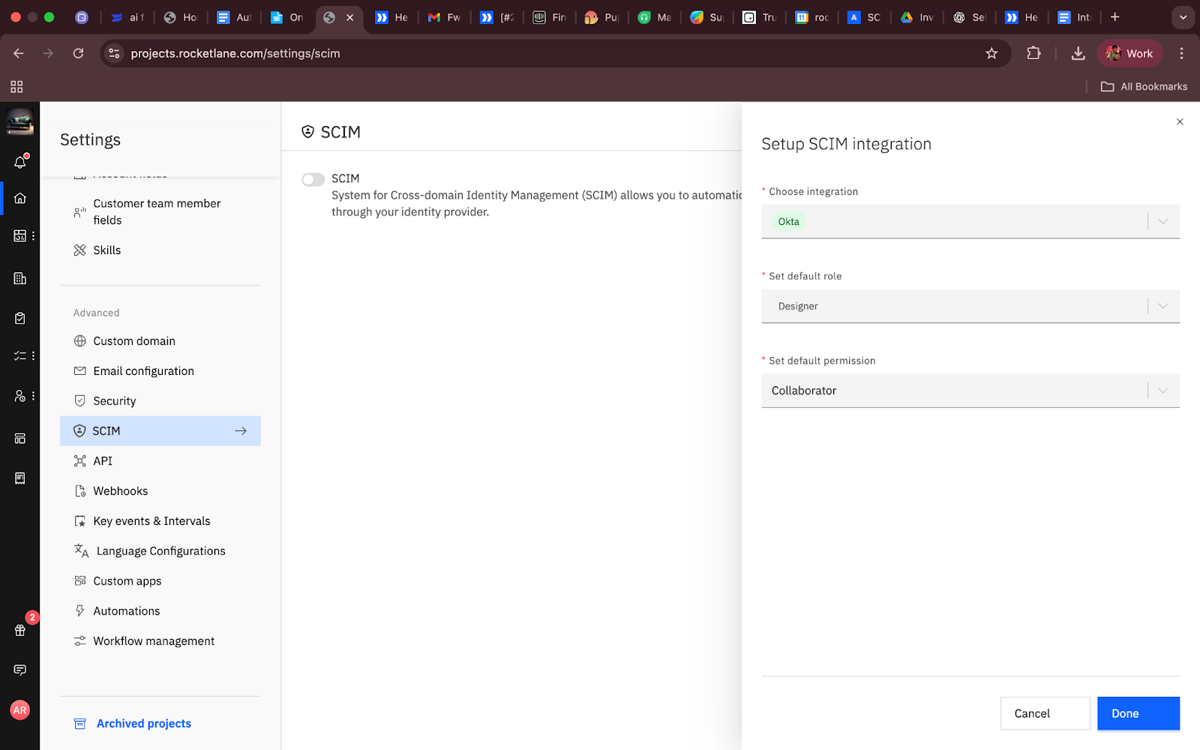Click the workspace logo thumbnail

(x=20, y=121)
